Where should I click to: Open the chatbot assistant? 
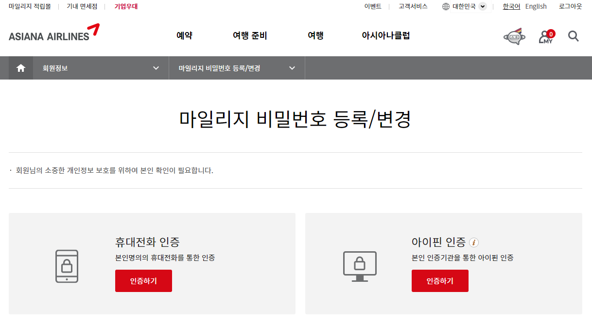514,36
